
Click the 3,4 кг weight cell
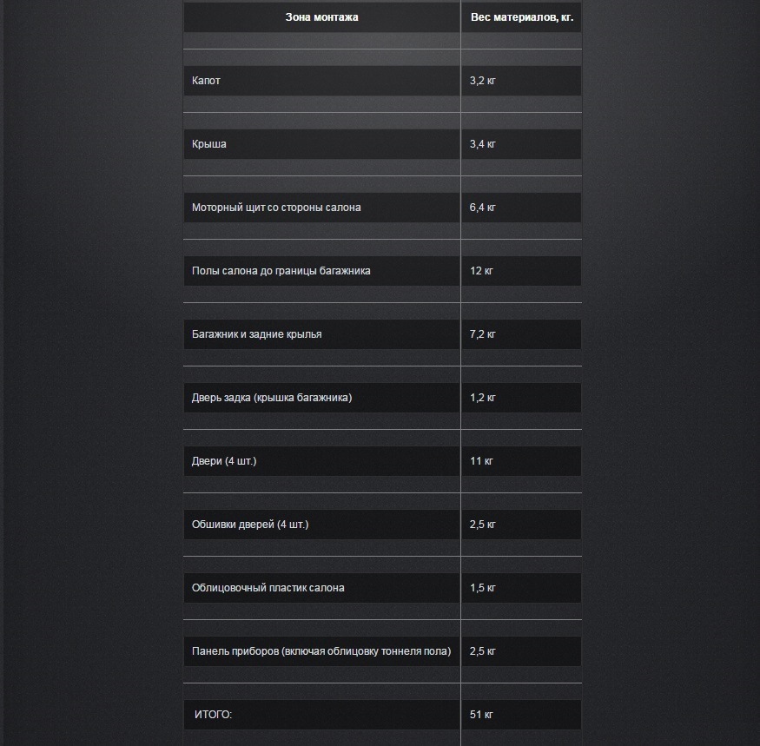pos(521,144)
